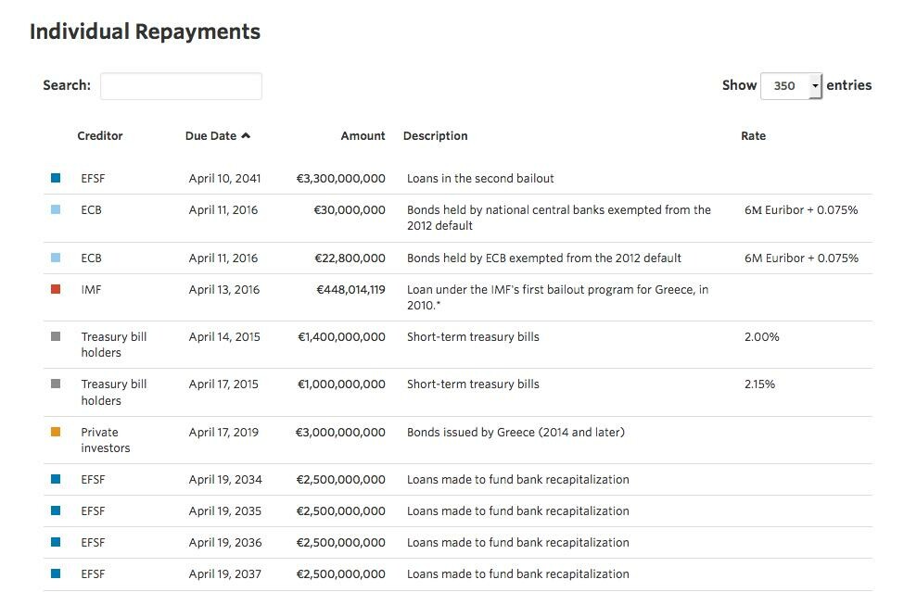The image size is (904, 592).
Task: Click the 2.15% rate cell
Action: (759, 384)
